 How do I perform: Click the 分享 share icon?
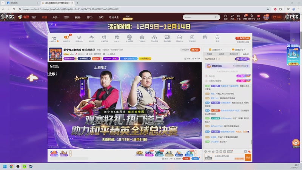[187, 59]
